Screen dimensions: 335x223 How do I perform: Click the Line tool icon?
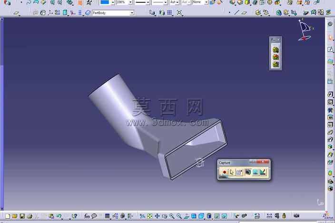(236, 12)
